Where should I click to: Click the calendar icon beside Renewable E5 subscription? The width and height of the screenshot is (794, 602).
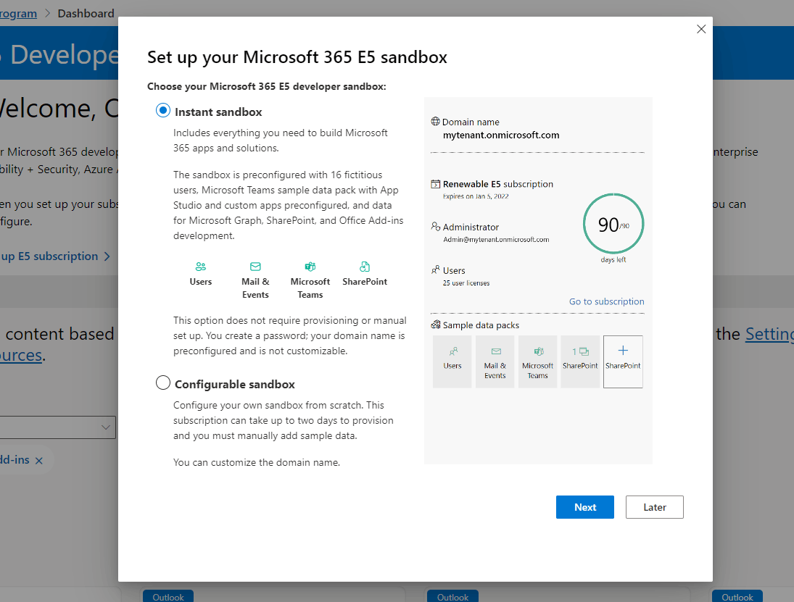coord(435,184)
